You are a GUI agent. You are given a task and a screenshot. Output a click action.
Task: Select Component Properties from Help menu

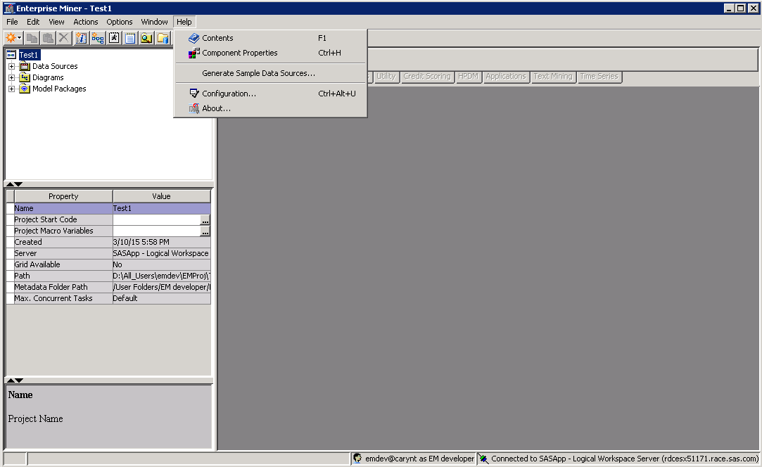pos(239,53)
